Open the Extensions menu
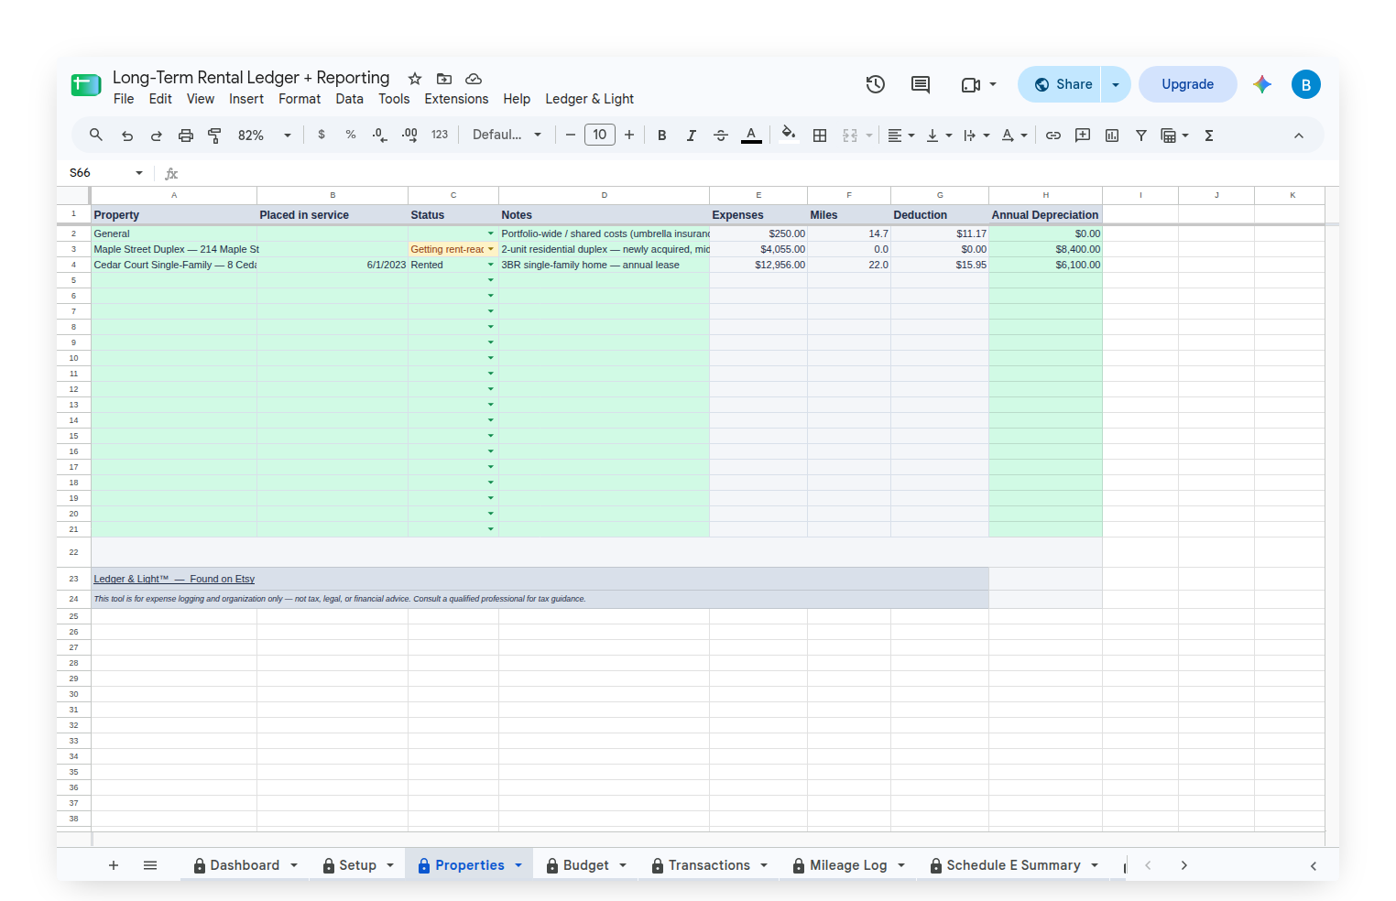 tap(456, 99)
